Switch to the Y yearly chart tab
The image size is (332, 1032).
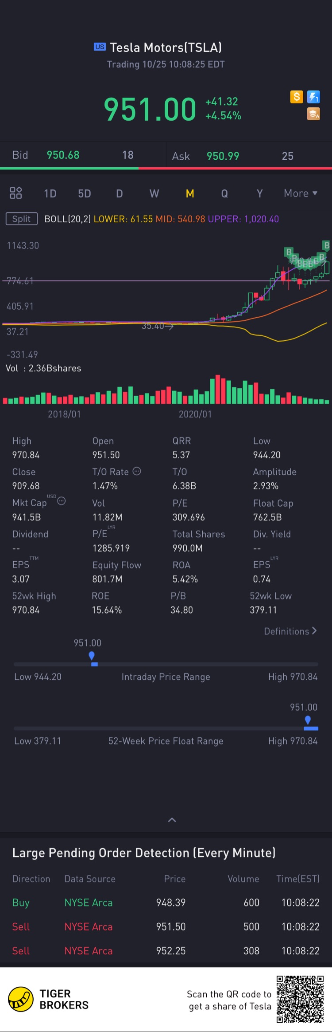[260, 193]
